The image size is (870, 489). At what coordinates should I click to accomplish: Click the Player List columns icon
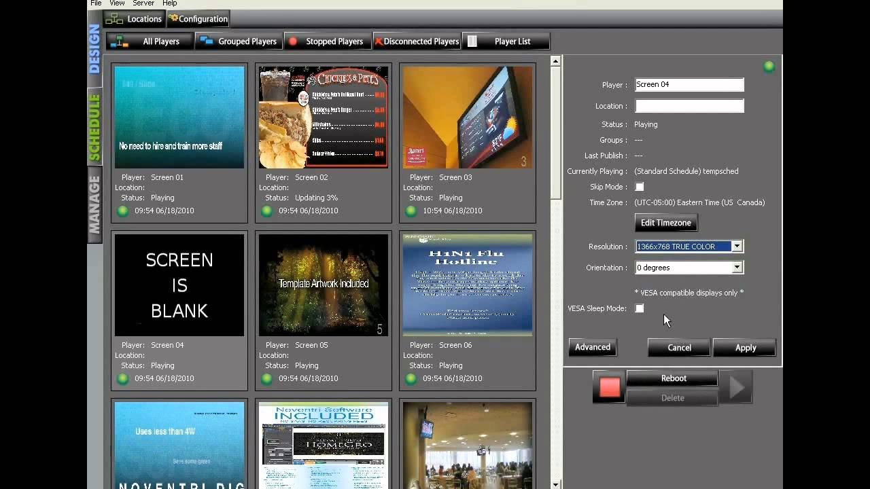472,41
